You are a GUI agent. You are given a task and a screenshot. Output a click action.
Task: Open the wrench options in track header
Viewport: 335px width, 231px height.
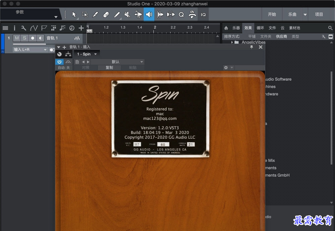point(23,28)
